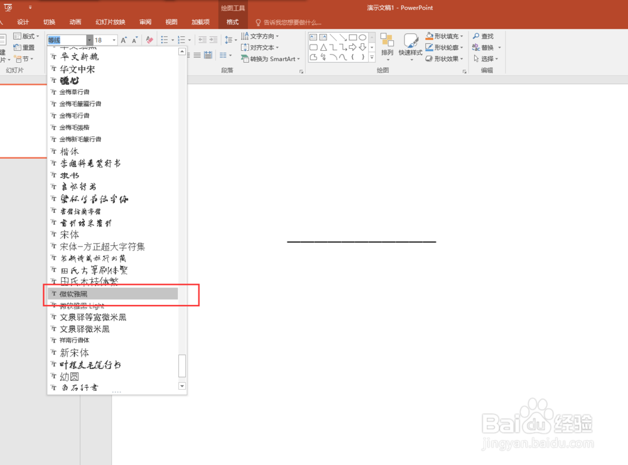Increase font size with the larger A icon
The height and width of the screenshot is (465, 628).
point(123,40)
